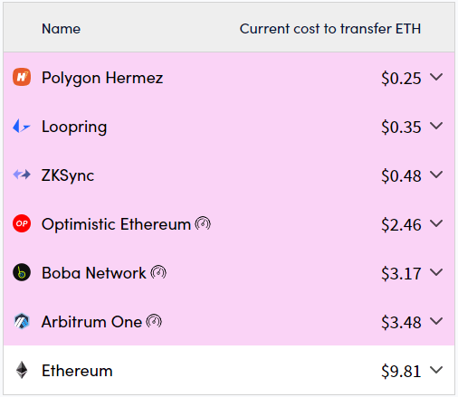Click the Polygon Hermez orange logo icon

click(22, 77)
